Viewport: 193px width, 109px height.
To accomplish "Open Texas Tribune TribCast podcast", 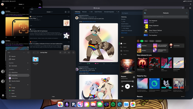I will click(x=166, y=31).
